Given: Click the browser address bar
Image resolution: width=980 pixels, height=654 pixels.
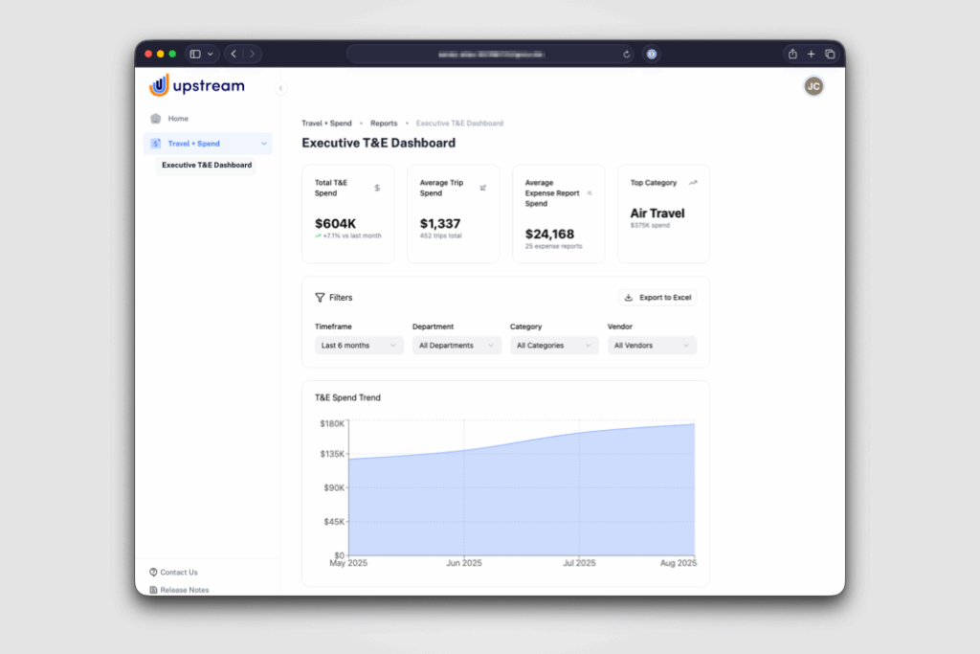Looking at the screenshot, I should 491,55.
